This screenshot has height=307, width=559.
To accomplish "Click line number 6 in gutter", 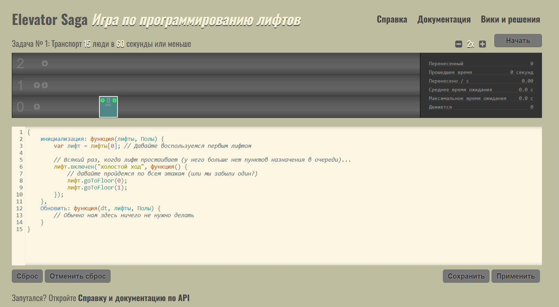I will tap(21, 167).
